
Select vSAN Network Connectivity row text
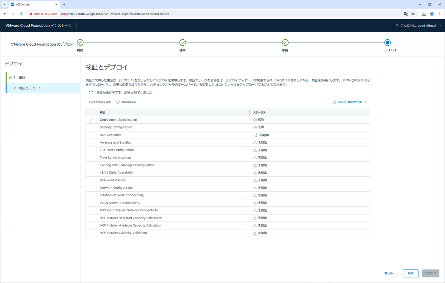click(x=120, y=203)
